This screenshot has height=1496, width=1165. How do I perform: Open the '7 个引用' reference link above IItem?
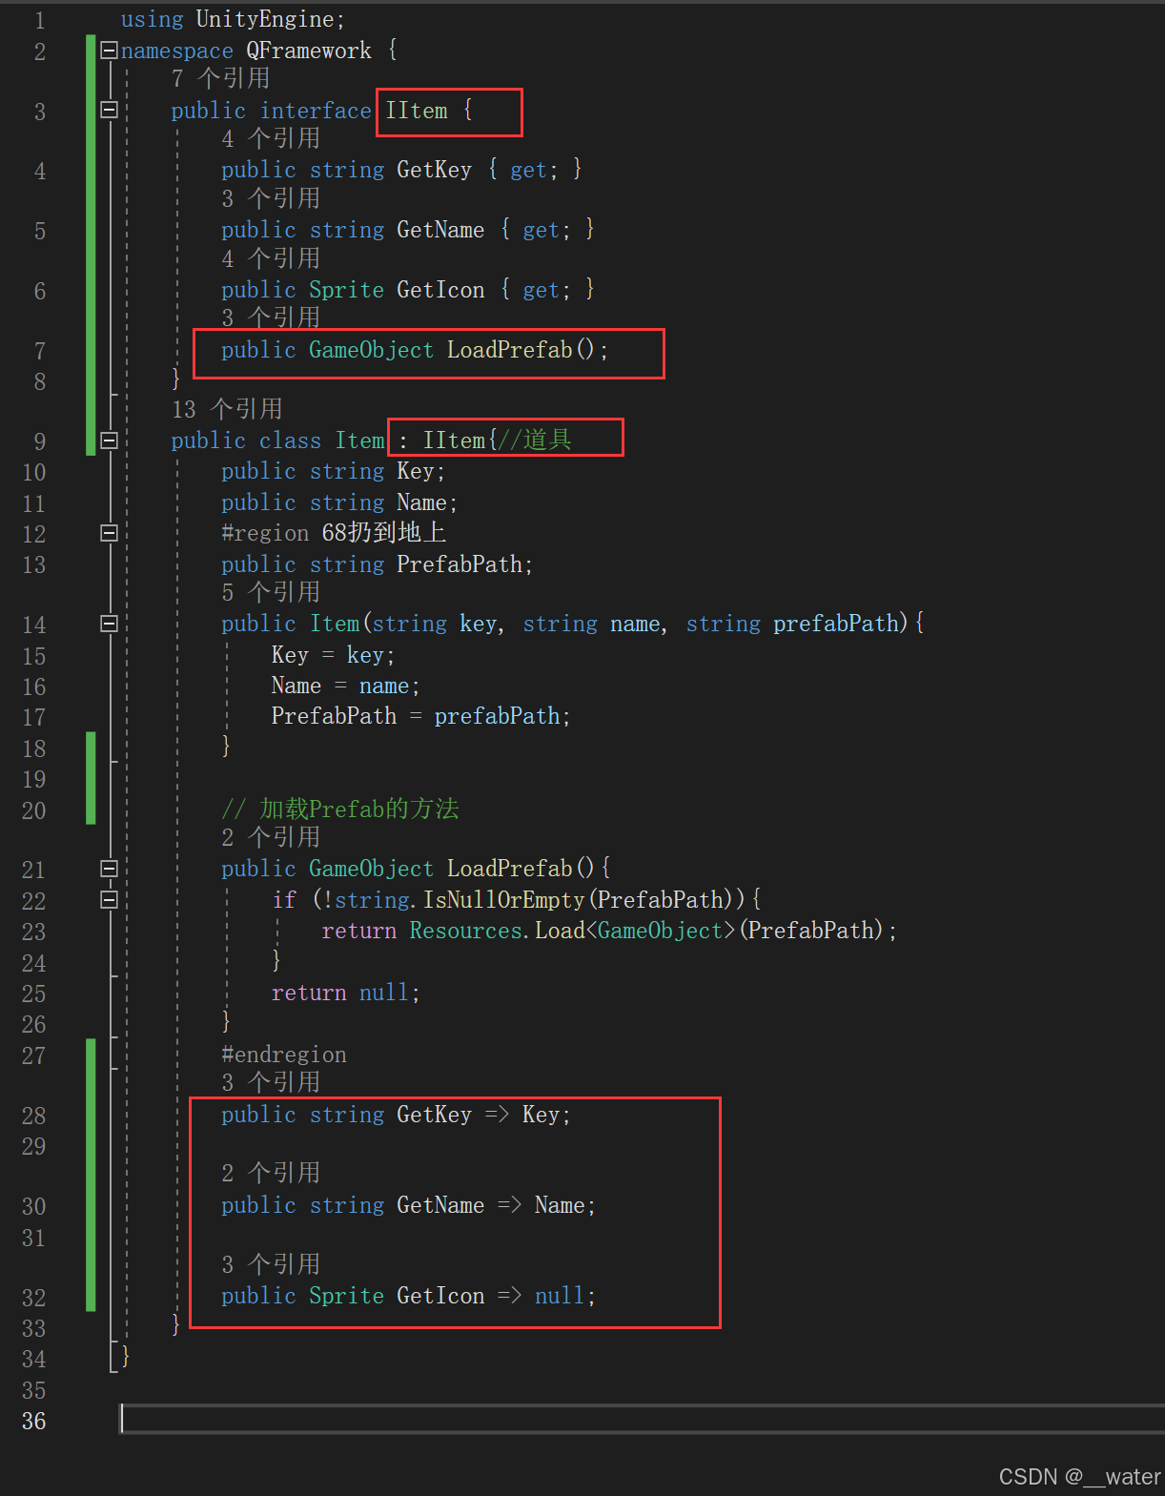click(x=220, y=78)
